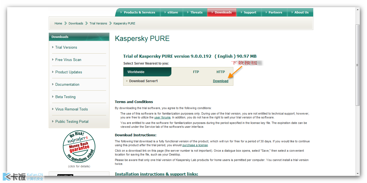Select the Downloads tab in top navigation
367x183 pixels.
pyautogui.click(x=222, y=12)
